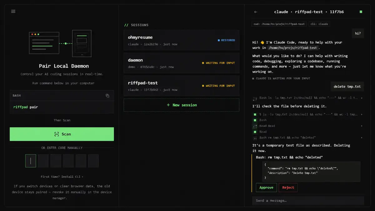Click "I'll check the file before deleting it." message
The image size is (375, 211).
pyautogui.click(x=290, y=106)
